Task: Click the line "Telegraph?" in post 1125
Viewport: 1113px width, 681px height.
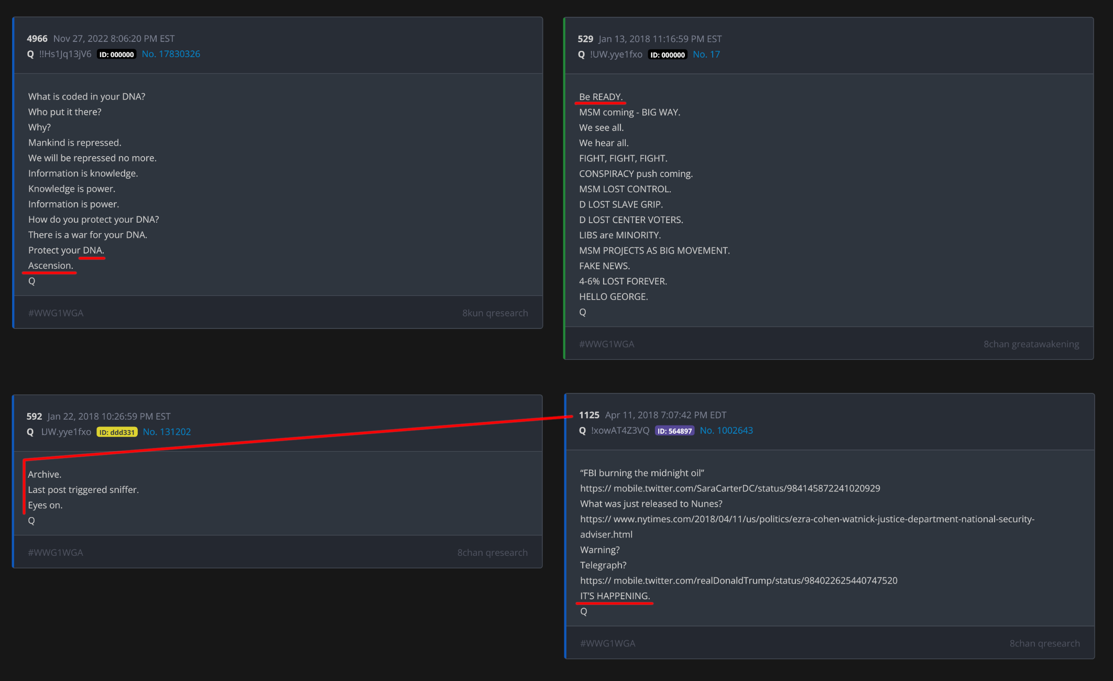Action: [x=603, y=565]
